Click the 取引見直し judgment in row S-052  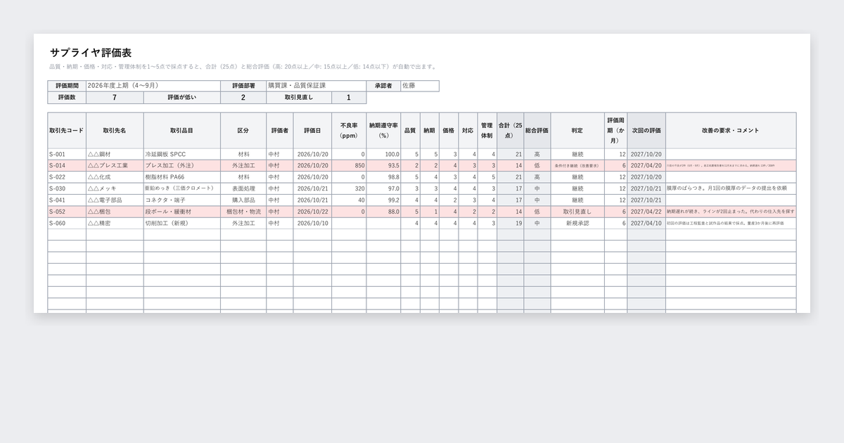pyautogui.click(x=577, y=212)
